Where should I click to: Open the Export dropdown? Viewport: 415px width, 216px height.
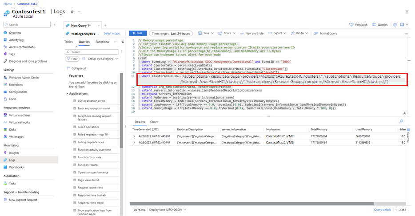278,33
